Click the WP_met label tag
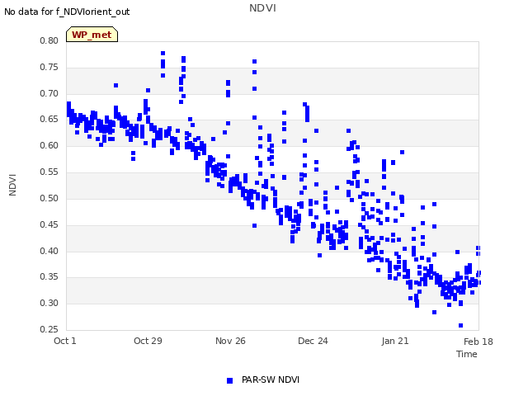This screenshot has width=528, height=396. coord(92,35)
